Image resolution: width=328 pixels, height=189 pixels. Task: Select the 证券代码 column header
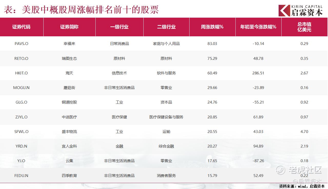[21, 27]
